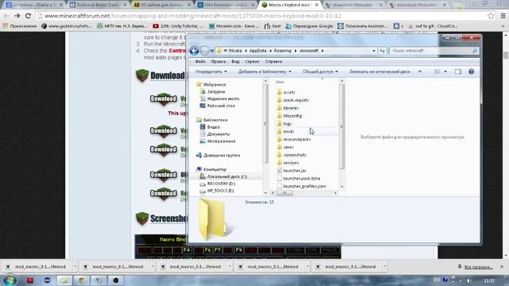Select the mods folder
Viewport: 509px width, 286px height.
pos(288,132)
